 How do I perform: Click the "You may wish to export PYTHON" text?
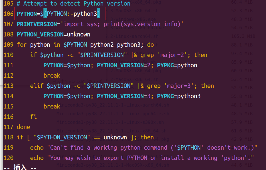pos(99,158)
